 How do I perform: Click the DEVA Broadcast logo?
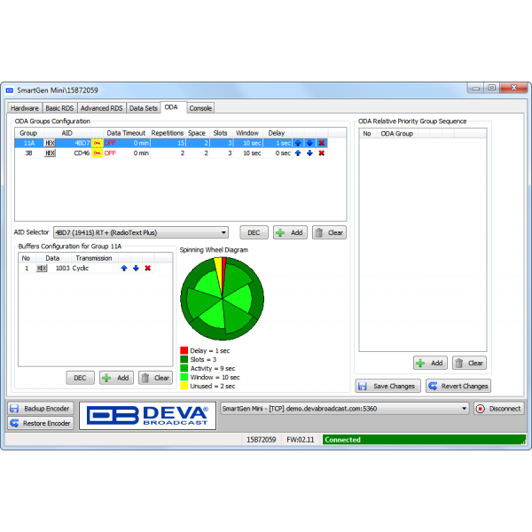pyautogui.click(x=147, y=416)
